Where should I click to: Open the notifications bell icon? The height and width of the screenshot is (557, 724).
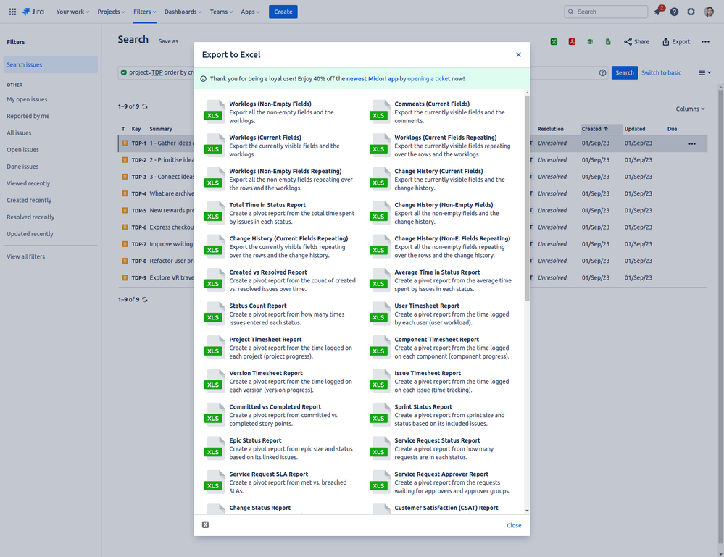pyautogui.click(x=657, y=12)
